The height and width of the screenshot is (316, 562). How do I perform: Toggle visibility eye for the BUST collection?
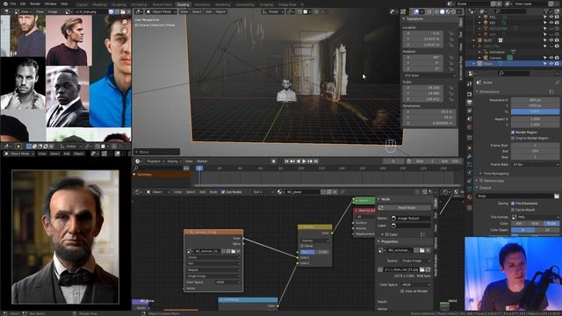(x=551, y=40)
